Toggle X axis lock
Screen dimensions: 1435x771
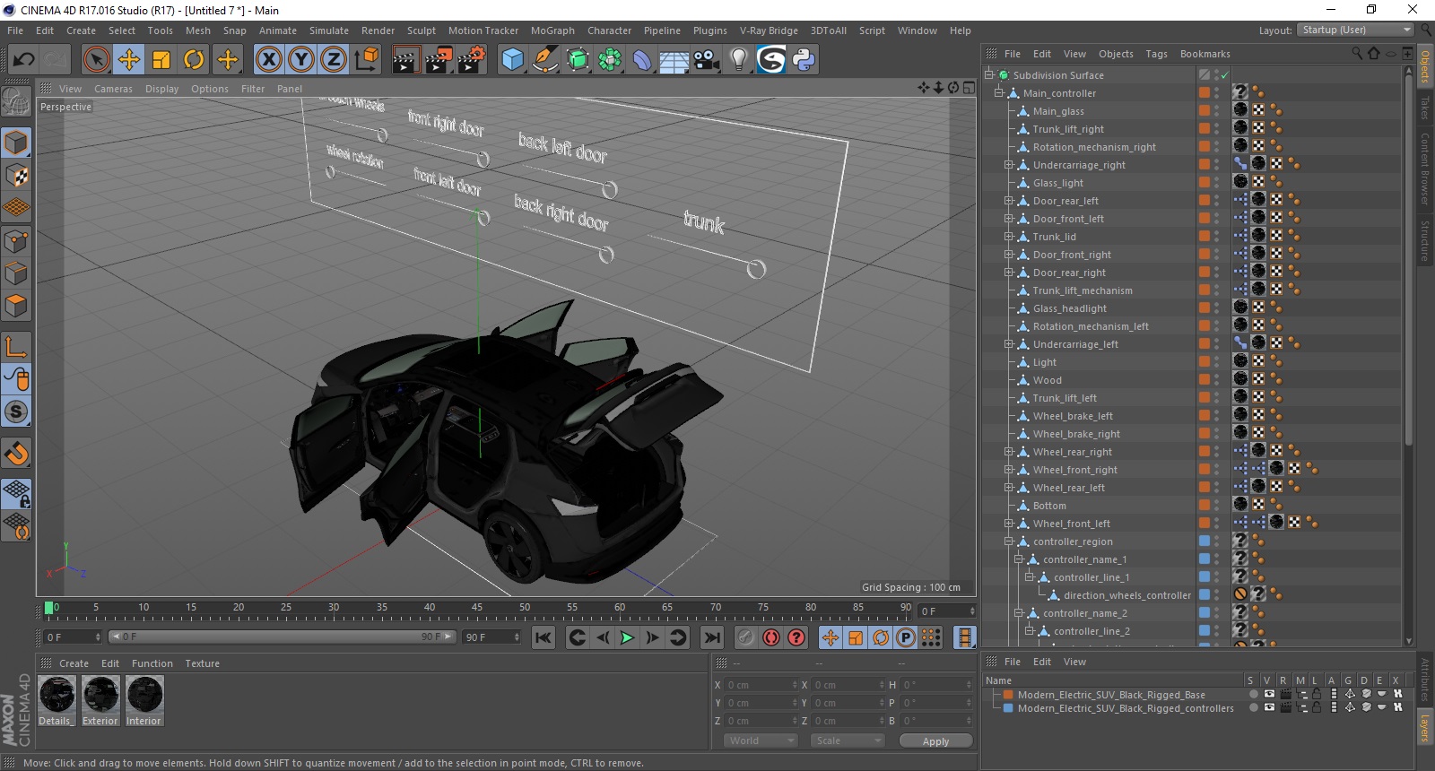coord(268,60)
